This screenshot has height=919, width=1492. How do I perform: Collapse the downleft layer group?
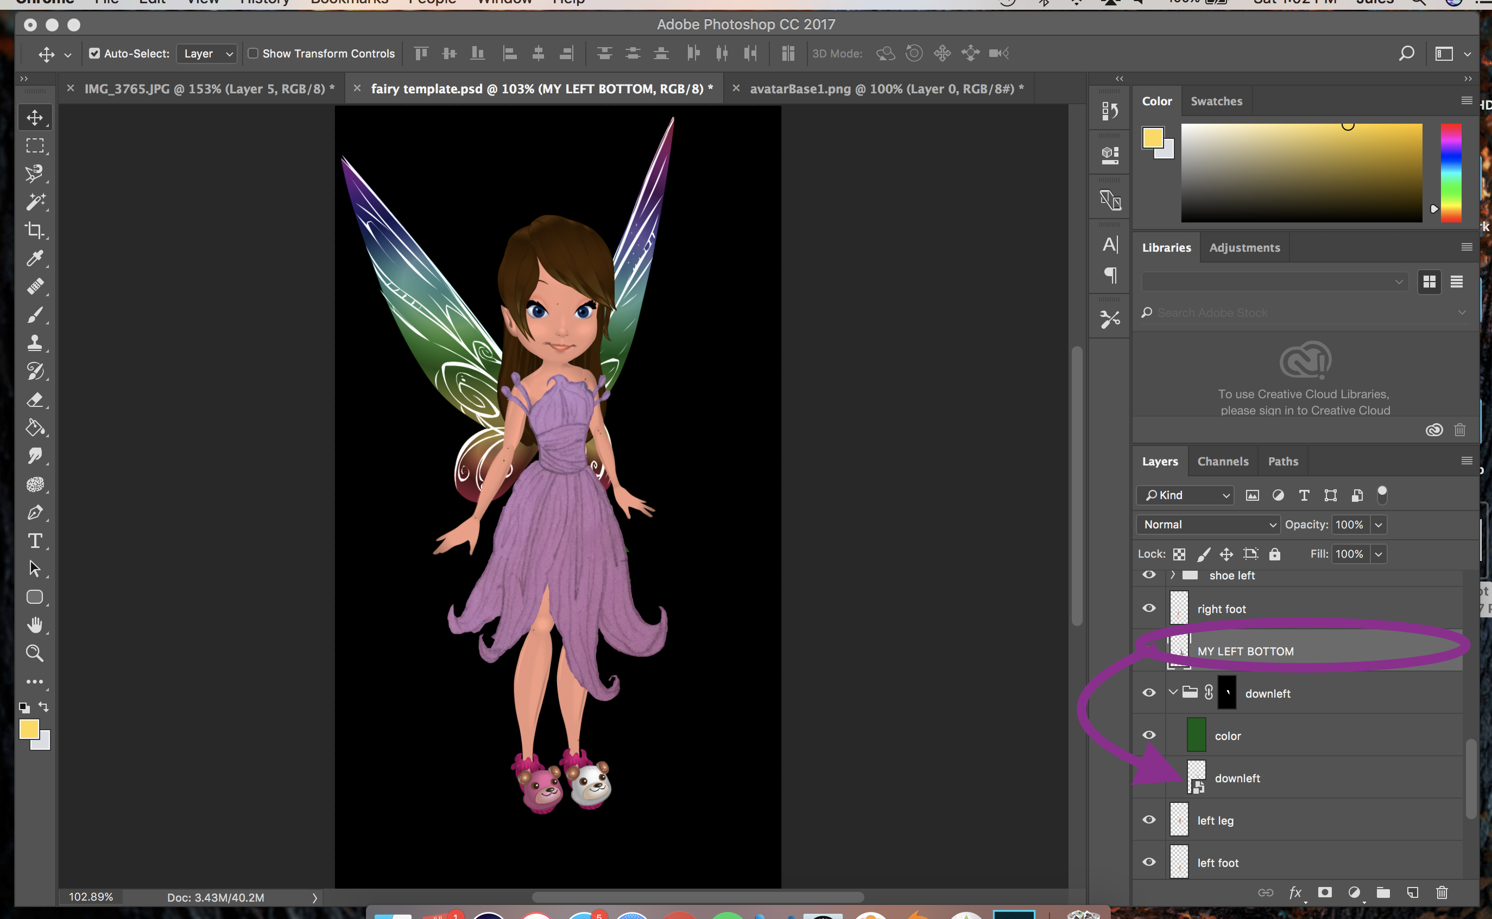tap(1173, 692)
